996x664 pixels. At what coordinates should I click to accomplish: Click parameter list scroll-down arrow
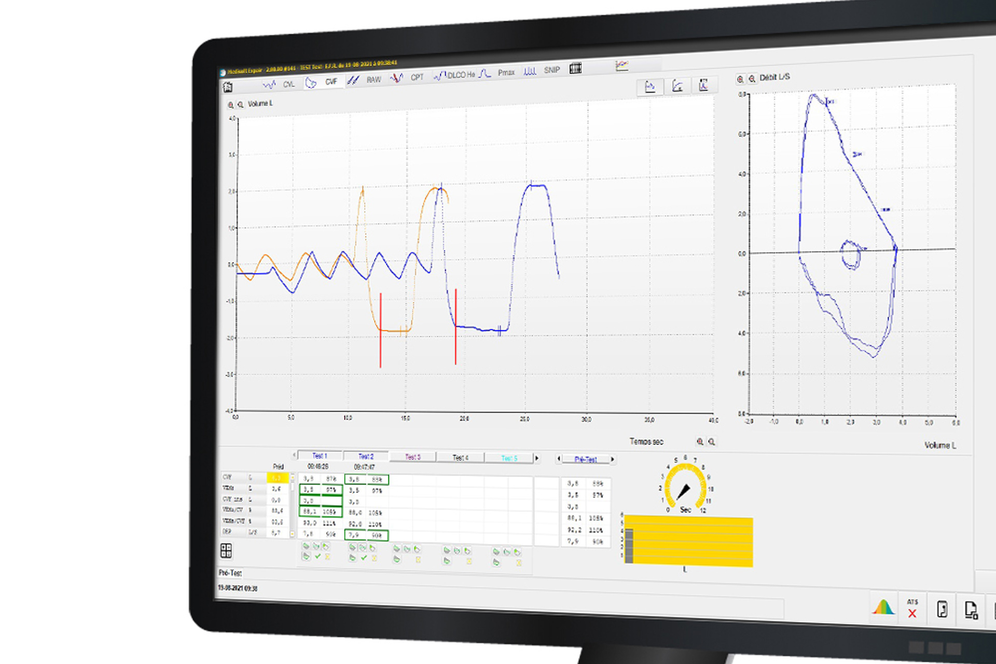coord(293,534)
